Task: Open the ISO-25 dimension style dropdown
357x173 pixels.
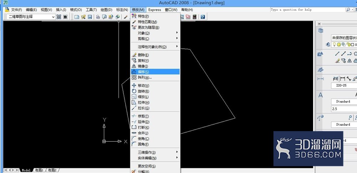Action: 344,85
